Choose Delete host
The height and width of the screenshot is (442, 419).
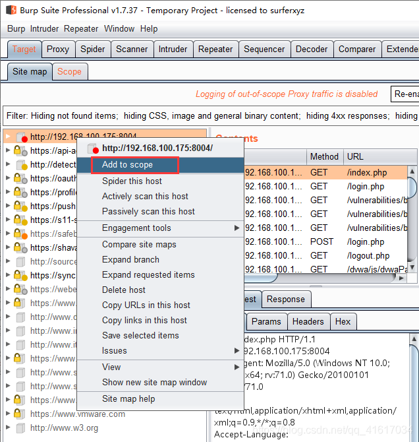click(160, 290)
